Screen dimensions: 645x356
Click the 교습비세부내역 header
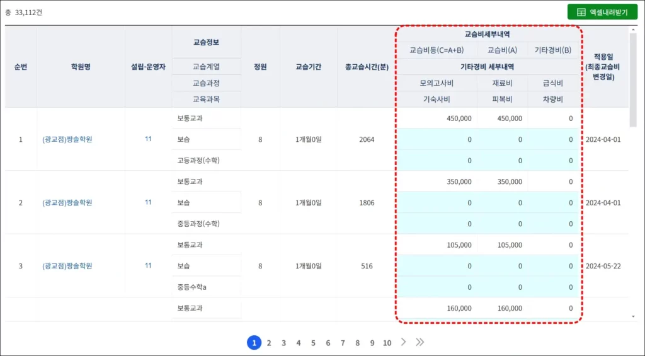tap(487, 35)
